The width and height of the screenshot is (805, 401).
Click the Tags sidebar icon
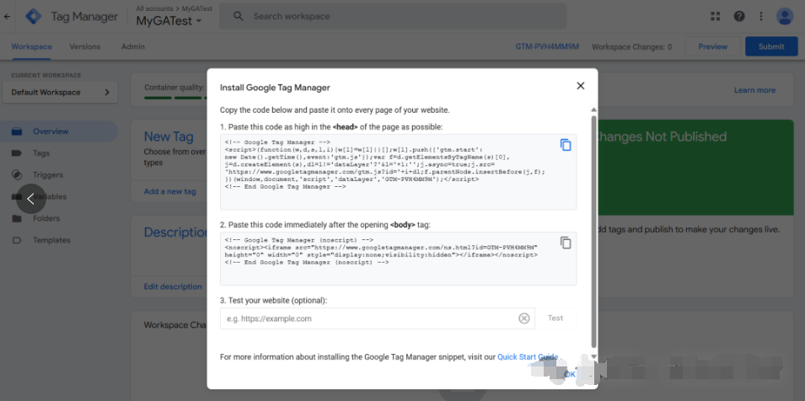17,152
